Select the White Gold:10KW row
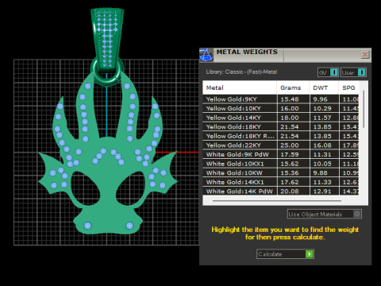This screenshot has height=286, width=381. (x=281, y=173)
